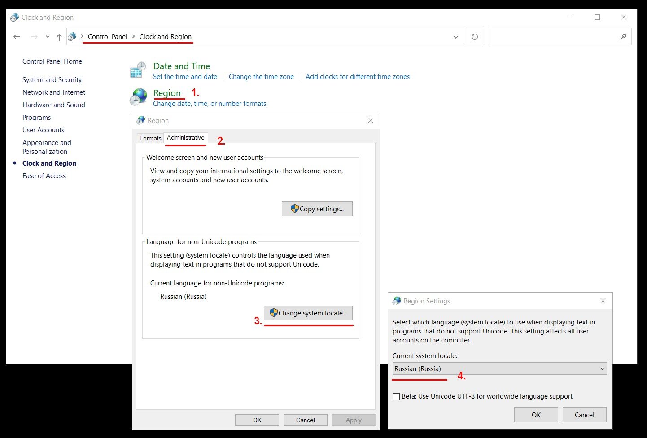The width and height of the screenshot is (647, 438).
Task: Click the Region globe icon
Action: coord(138,97)
